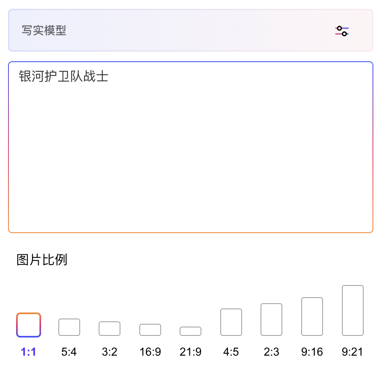Screen dimensions: 385x375
Task: Pick the 9:16 vertical ratio icon
Action: click(x=312, y=317)
